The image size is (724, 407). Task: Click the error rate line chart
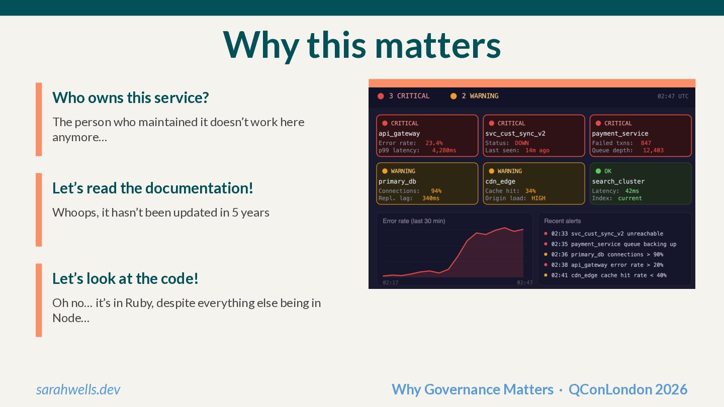click(453, 253)
